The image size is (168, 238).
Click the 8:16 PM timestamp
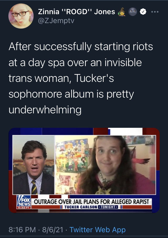pyautogui.click(x=22, y=230)
